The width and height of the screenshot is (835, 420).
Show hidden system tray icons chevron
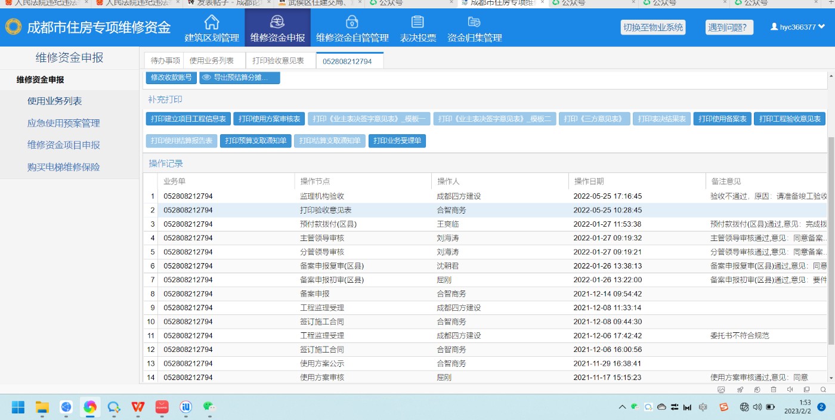[x=622, y=407]
